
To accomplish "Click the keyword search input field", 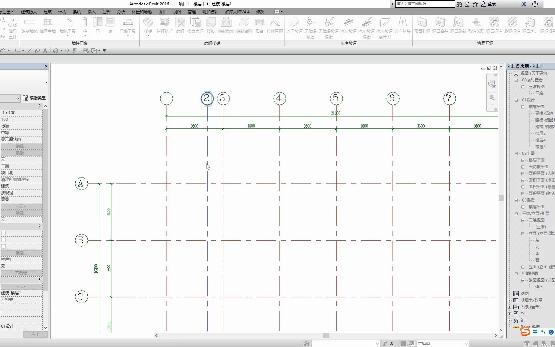I will point(425,4).
